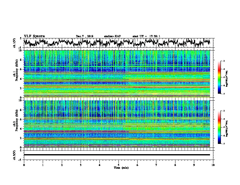Click time axis tick label "3"
Screen dimensions: 240x185
81,165
